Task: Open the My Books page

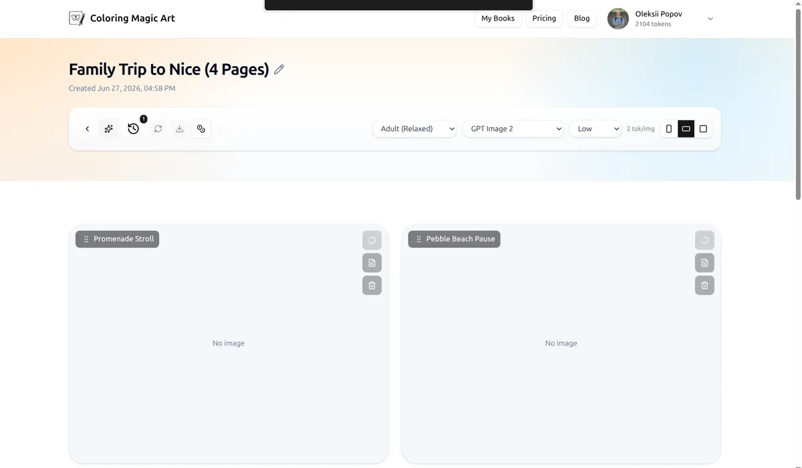Action: [x=498, y=19]
